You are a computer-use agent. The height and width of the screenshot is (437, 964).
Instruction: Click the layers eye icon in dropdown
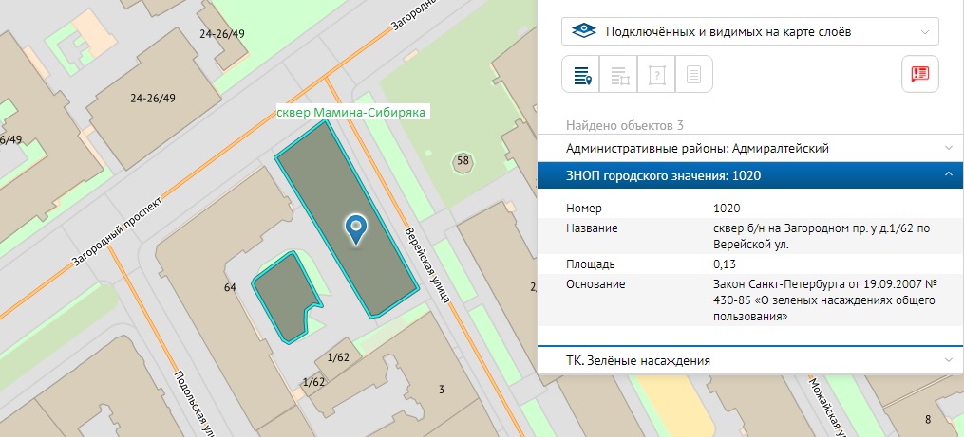(583, 31)
